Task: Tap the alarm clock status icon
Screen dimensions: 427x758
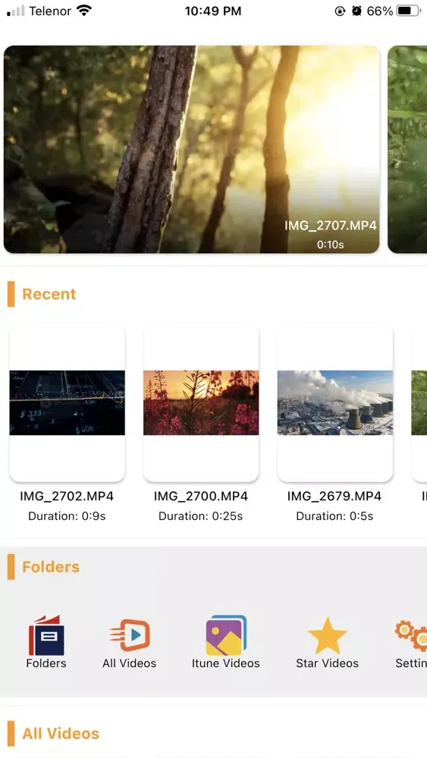Action: pyautogui.click(x=357, y=11)
